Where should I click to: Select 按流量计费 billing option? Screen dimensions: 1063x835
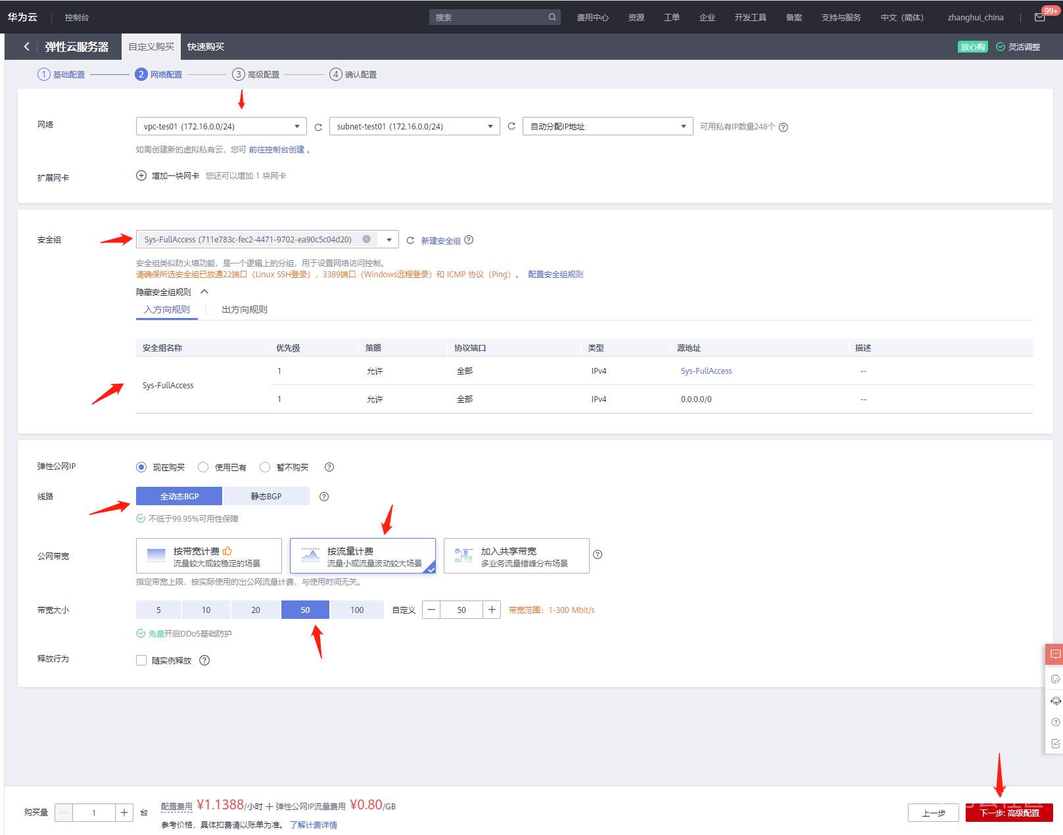(x=363, y=556)
